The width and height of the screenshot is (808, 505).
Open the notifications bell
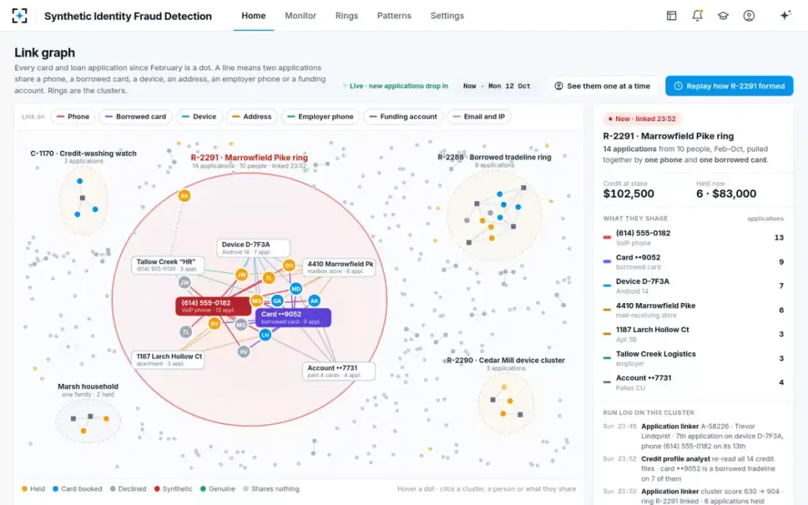coord(697,15)
